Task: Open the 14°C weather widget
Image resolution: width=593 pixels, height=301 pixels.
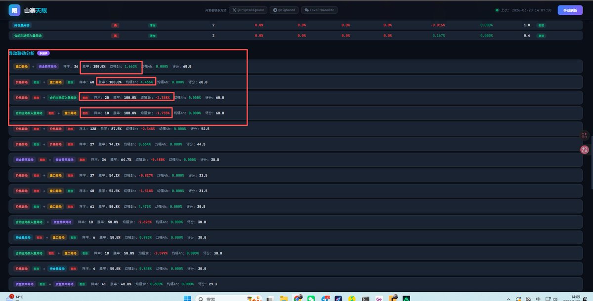Action: [x=14, y=298]
